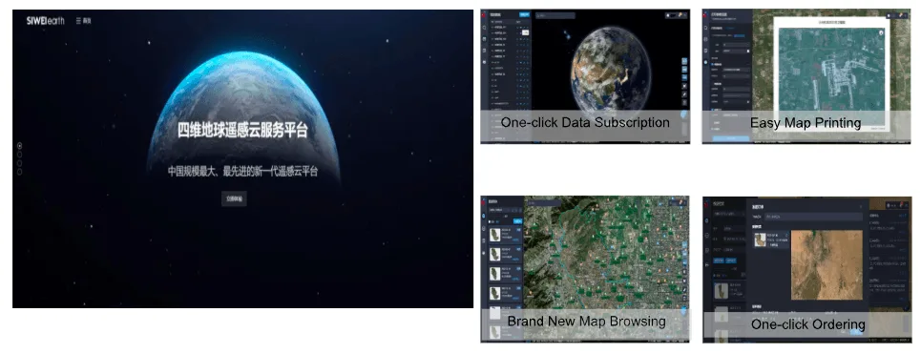Click the 立即体验 button under the subtitle
The height and width of the screenshot is (354, 921).
(235, 199)
